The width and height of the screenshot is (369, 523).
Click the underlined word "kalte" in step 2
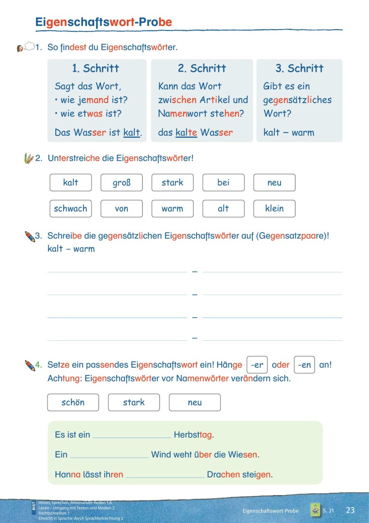(186, 133)
